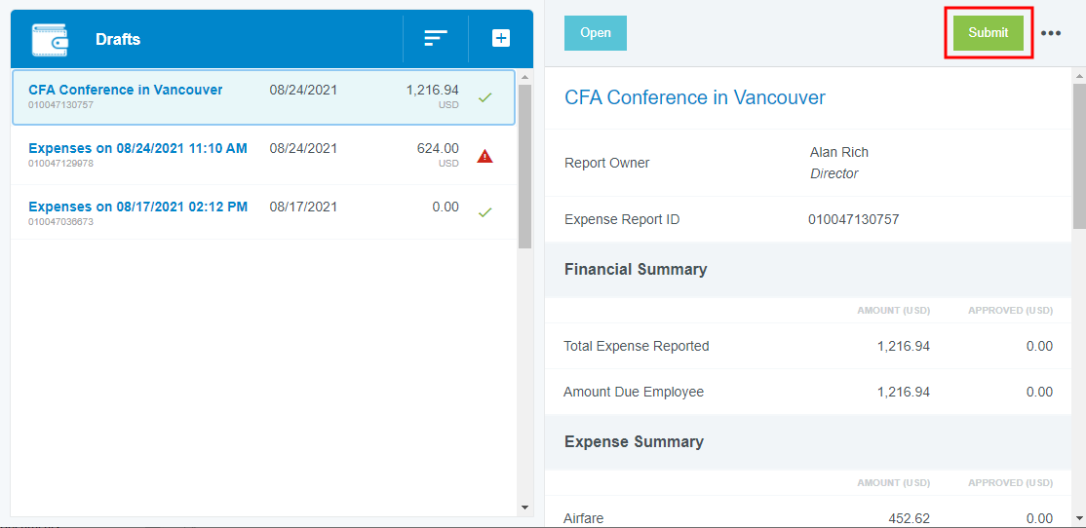This screenshot has width=1086, height=528.
Task: Click detail pane scrollbar up arrow
Action: pyautogui.click(x=1079, y=75)
